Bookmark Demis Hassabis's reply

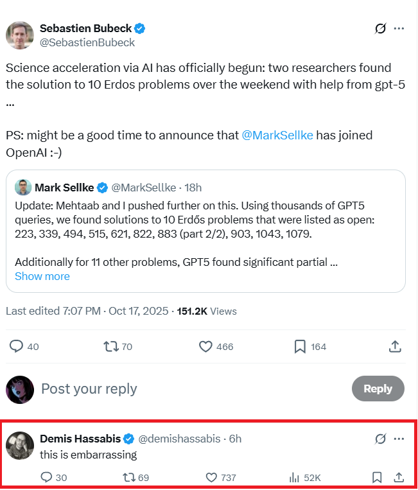[378, 477]
